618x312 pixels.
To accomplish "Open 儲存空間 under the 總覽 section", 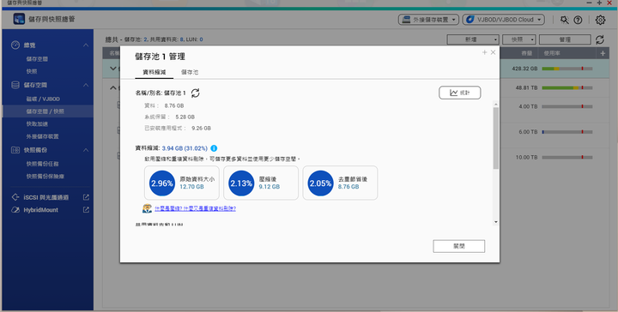I will click(37, 59).
